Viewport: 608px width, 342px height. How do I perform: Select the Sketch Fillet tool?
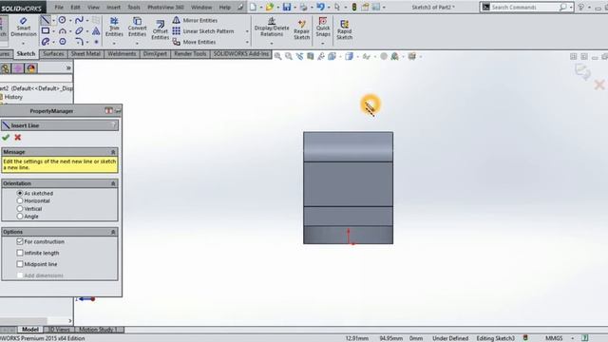click(79, 42)
